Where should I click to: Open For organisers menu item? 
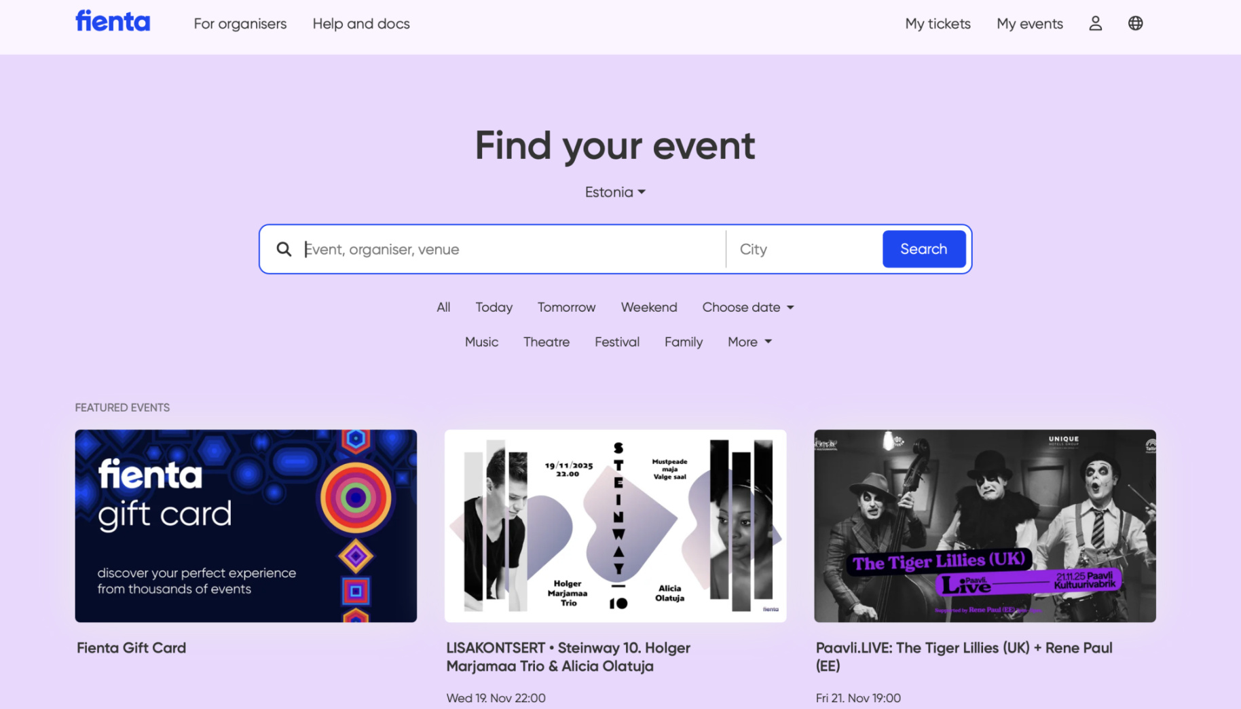coord(240,24)
